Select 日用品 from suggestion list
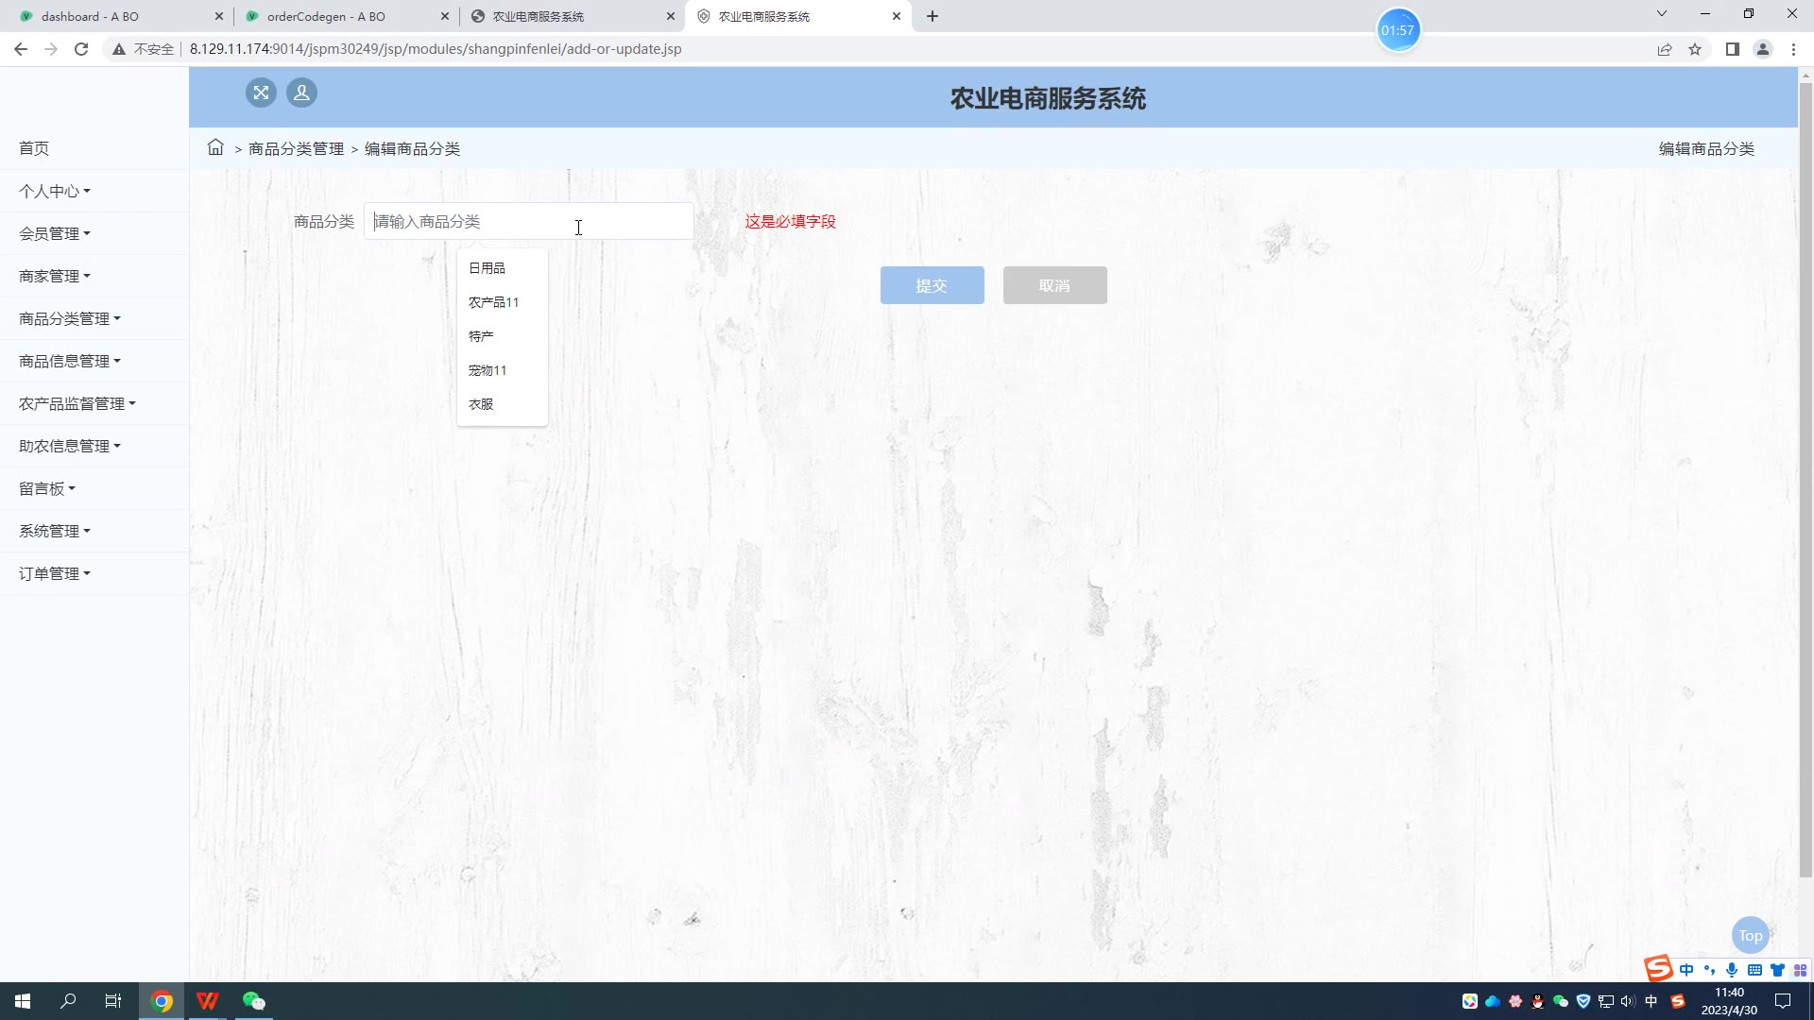This screenshot has width=1814, height=1020. [488, 268]
